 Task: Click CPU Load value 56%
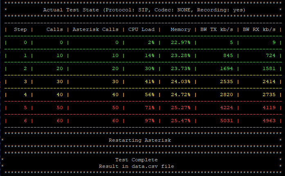(x=150, y=95)
